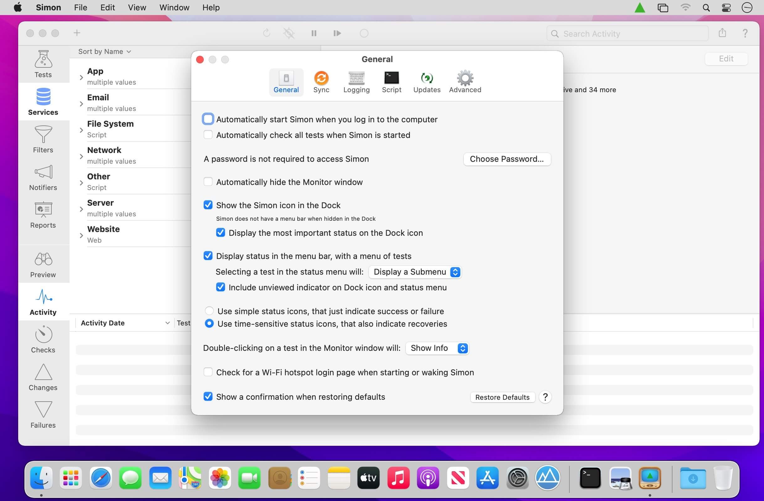Open the Failures view
This screenshot has height=501, width=764.
43,414
